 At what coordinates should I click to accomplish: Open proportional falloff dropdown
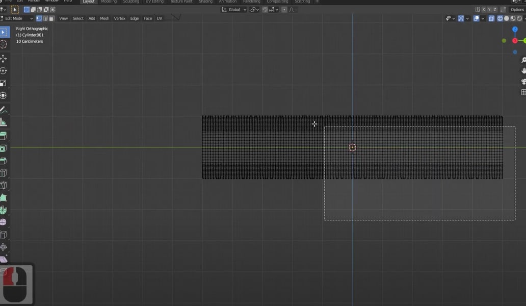pos(292,10)
